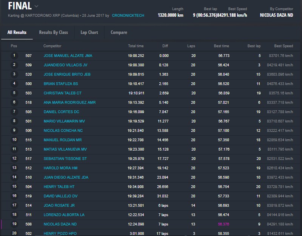Click the ANA MARIA RODRIGUEZ AMR link
This screenshot has height=236, width=302.
[x=69, y=102]
